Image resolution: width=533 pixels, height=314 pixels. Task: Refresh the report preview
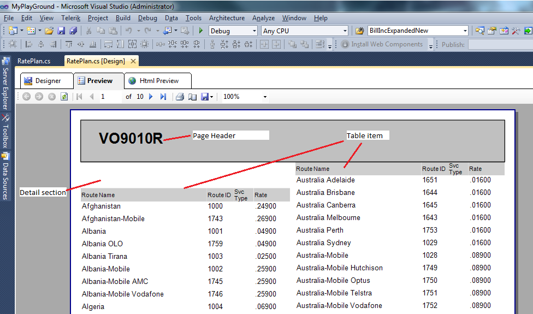click(64, 97)
